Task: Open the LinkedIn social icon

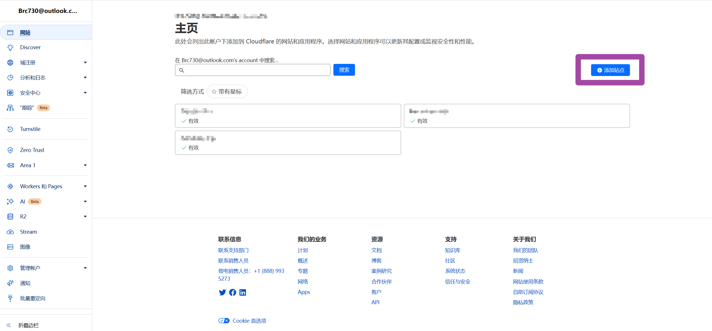Action: coord(243,292)
